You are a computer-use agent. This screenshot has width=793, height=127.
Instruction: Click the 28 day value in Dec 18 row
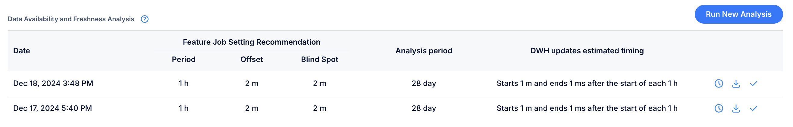tap(424, 83)
